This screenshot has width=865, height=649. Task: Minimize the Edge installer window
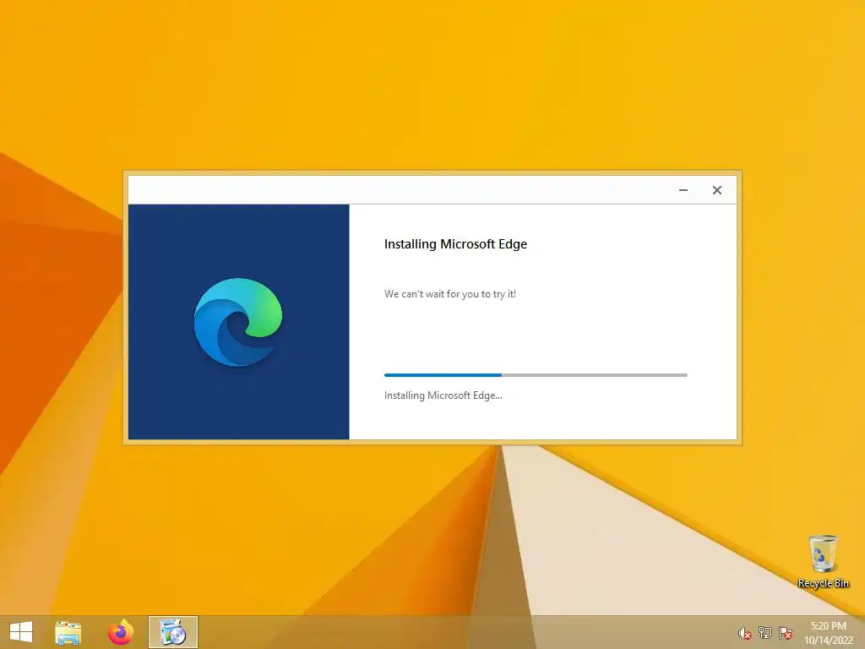pos(683,190)
